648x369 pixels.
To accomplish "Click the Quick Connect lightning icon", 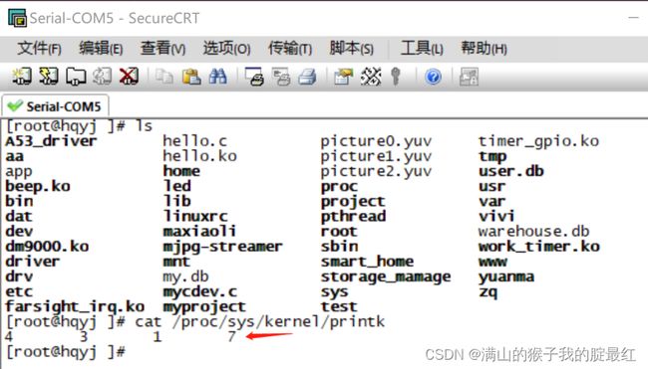I will tap(49, 77).
